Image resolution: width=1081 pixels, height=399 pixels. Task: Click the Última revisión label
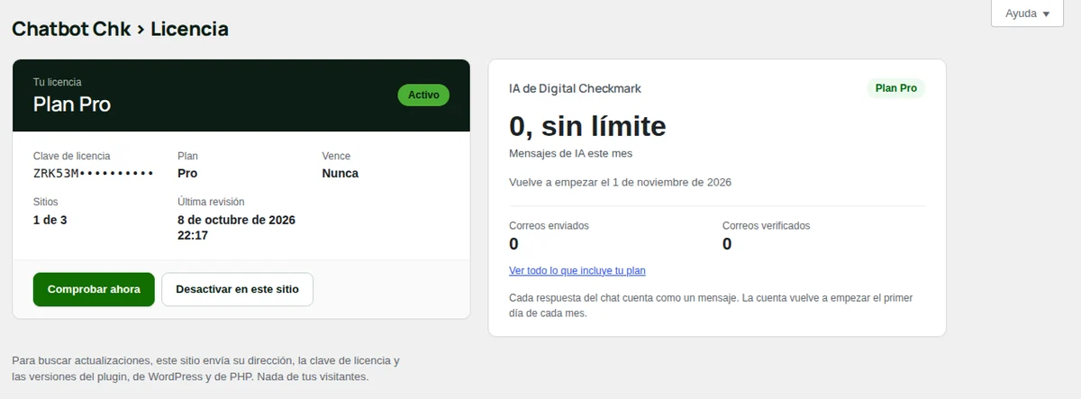(211, 202)
